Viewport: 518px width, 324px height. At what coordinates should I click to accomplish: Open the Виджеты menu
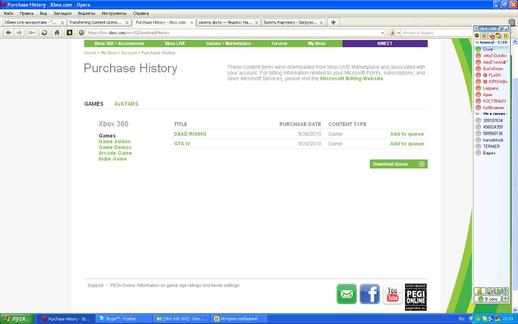87,13
